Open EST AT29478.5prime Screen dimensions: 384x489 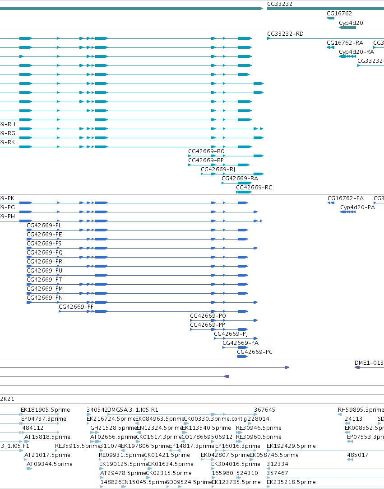[x=123, y=473]
